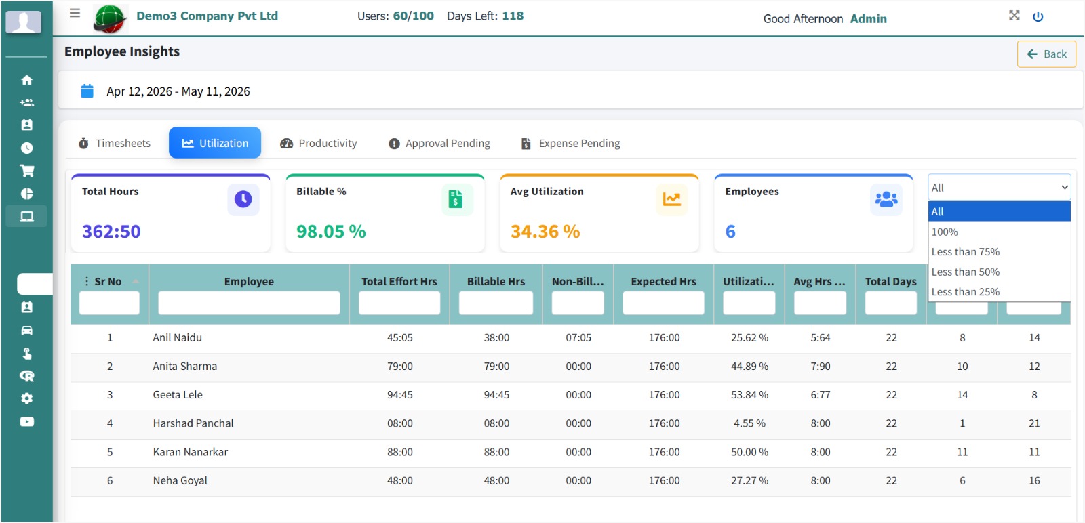Open the contact book sidebar icon
This screenshot has width=1085, height=523.
[27, 125]
